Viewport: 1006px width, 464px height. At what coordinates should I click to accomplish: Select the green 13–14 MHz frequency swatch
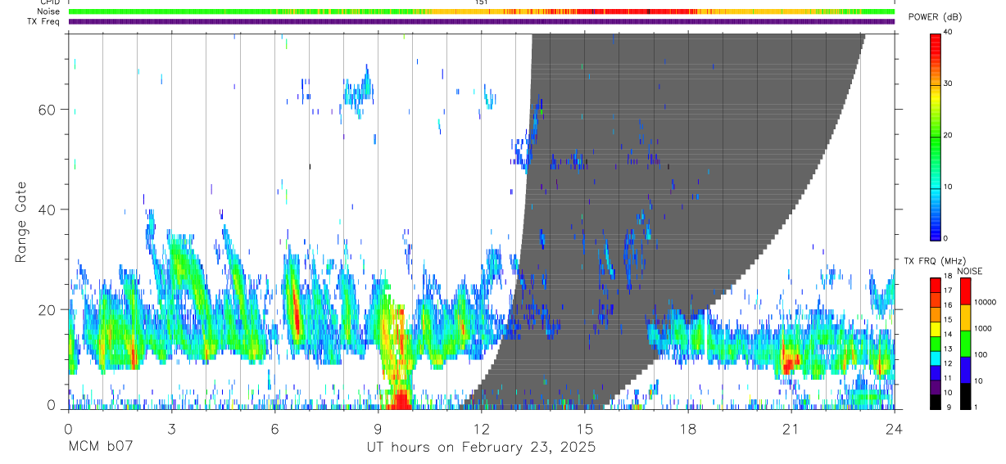tap(936, 344)
